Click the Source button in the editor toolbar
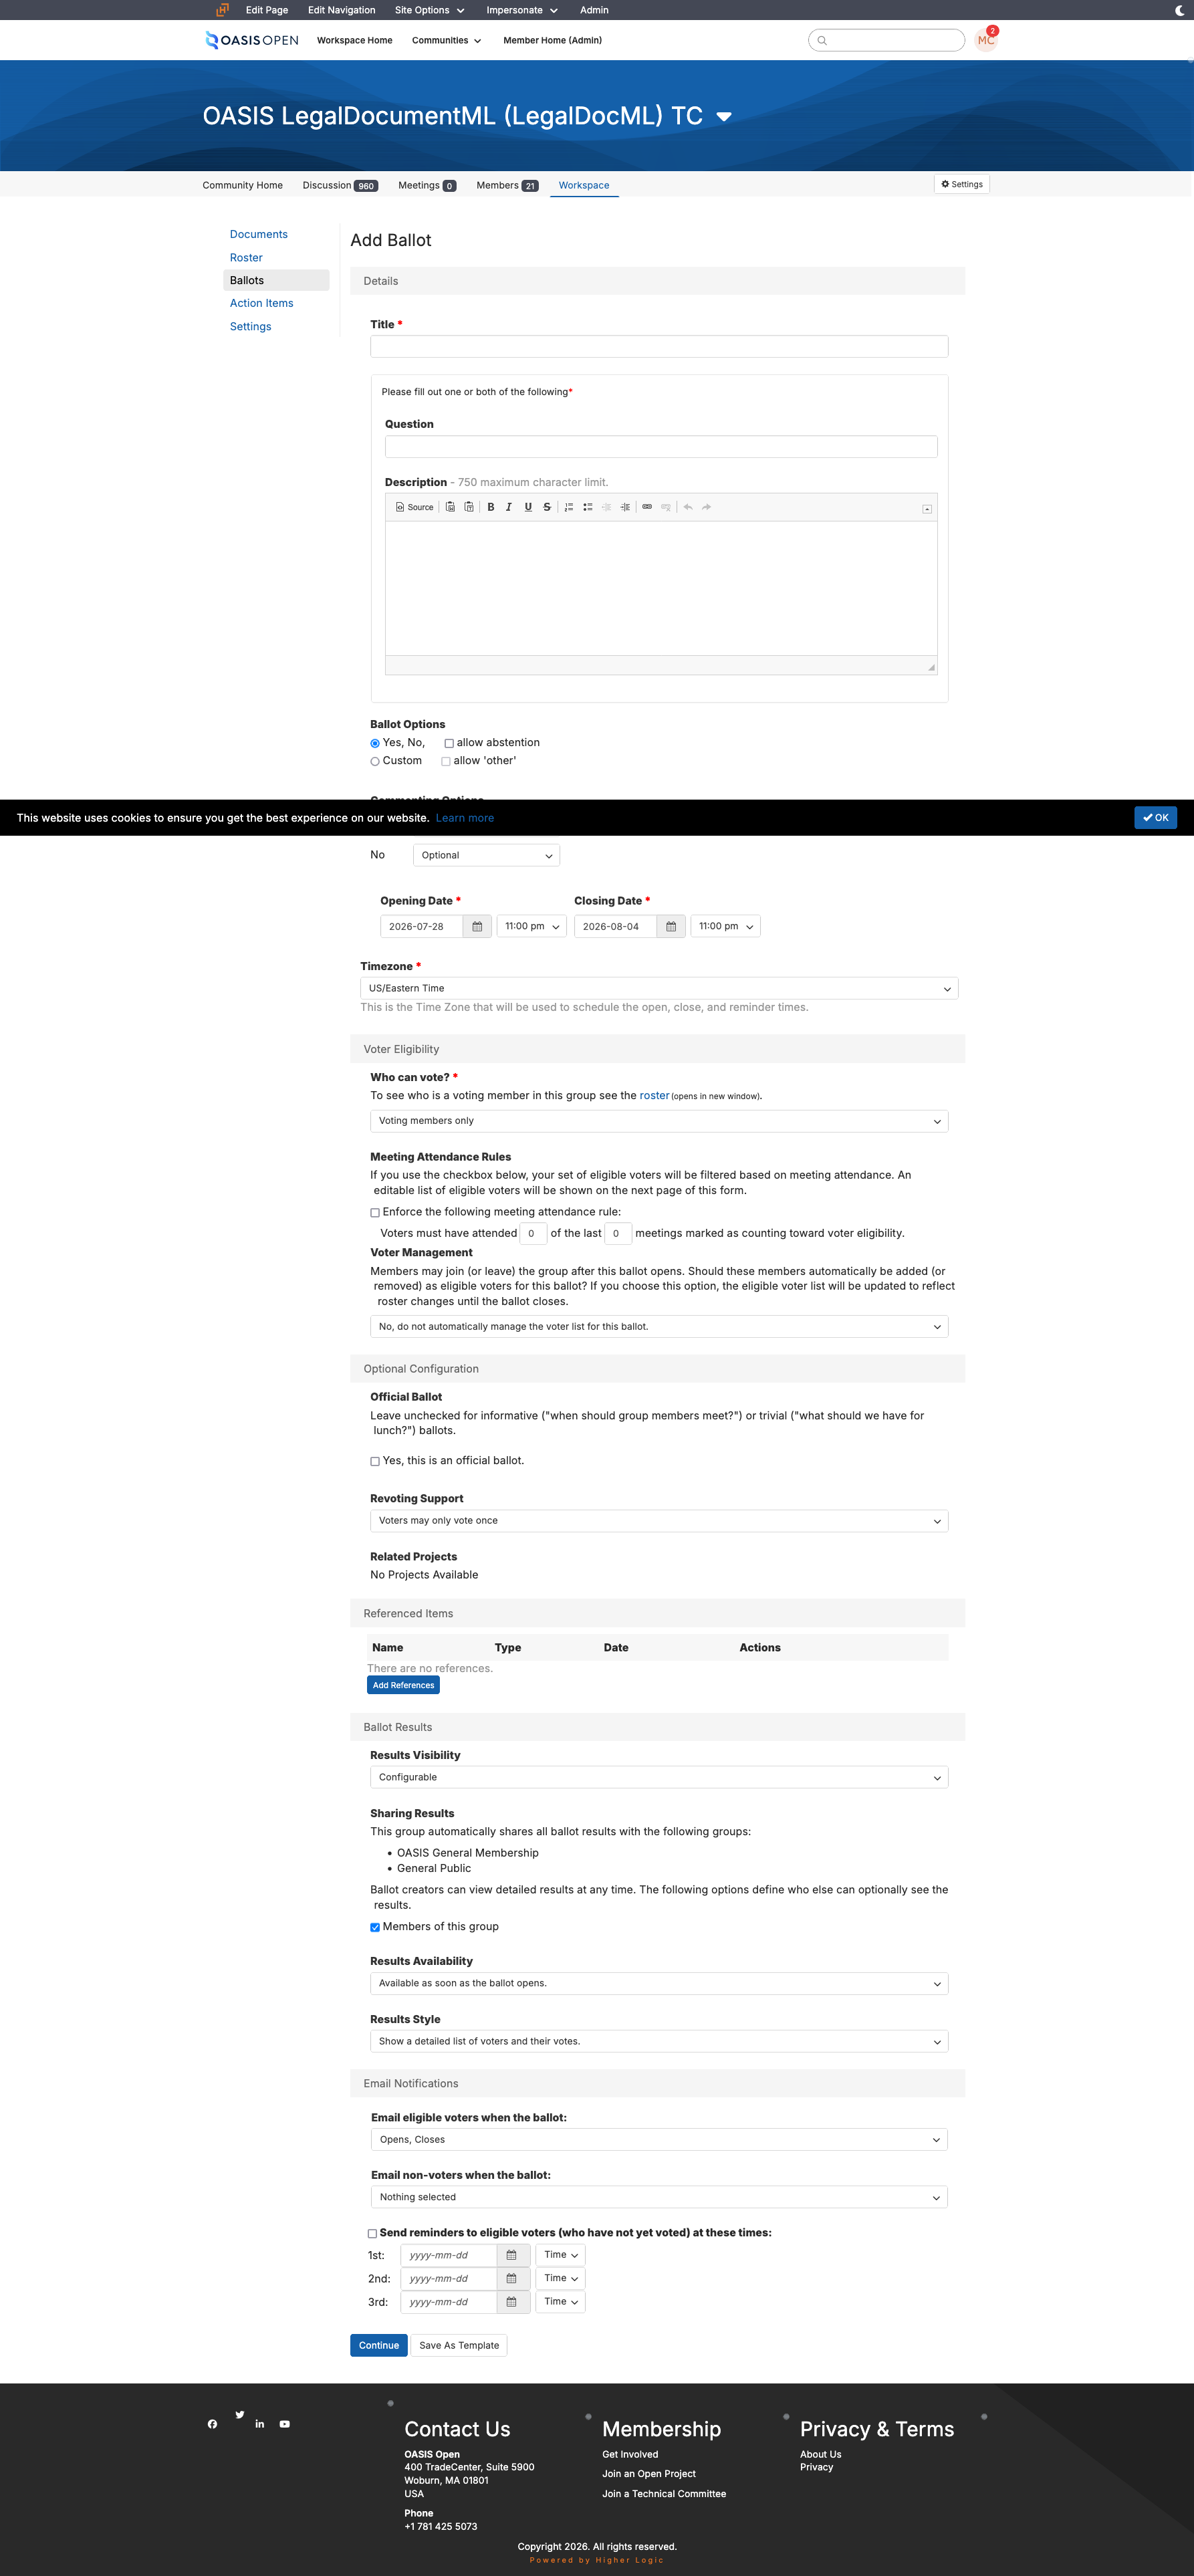Screen dimensions: 1194x2576 [x=414, y=507]
